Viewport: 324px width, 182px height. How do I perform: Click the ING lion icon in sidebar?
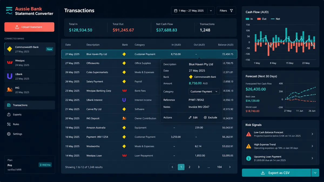[x=10, y=90]
